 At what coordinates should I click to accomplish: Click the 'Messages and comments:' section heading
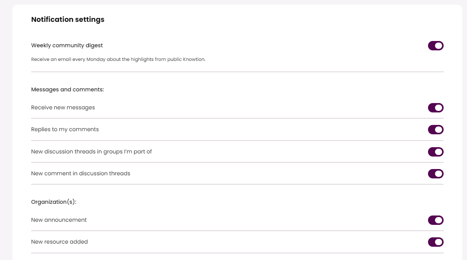(68, 89)
